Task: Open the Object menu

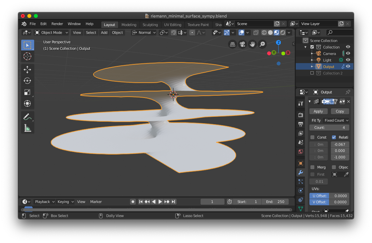Action: [117, 32]
